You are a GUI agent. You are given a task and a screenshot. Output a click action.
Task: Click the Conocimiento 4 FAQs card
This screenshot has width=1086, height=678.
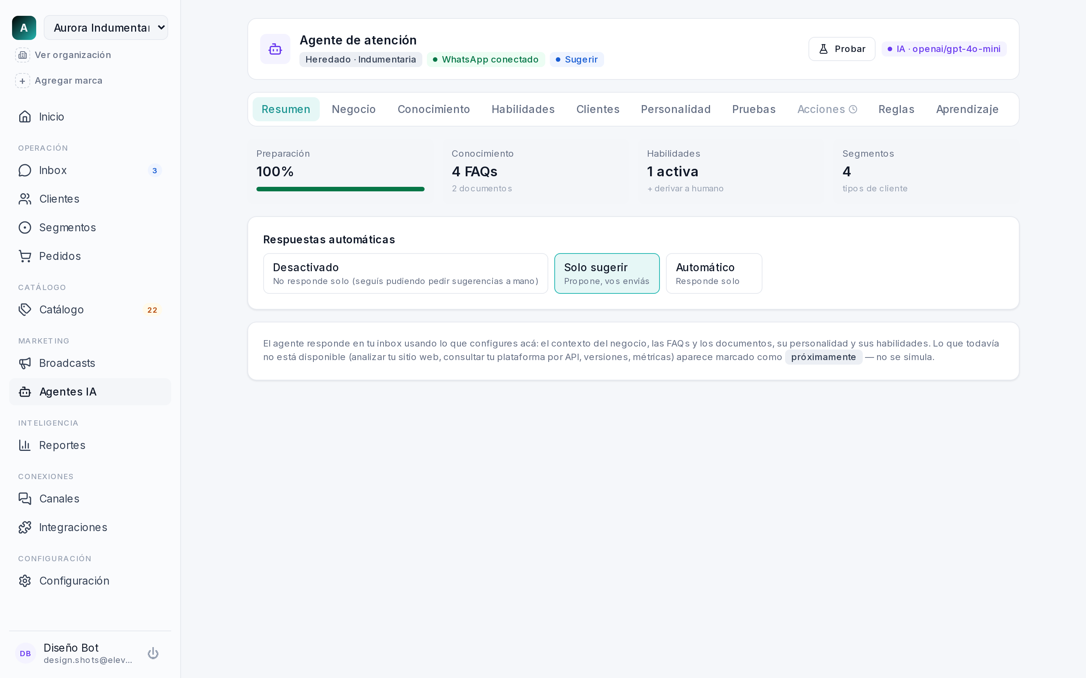[x=535, y=171]
